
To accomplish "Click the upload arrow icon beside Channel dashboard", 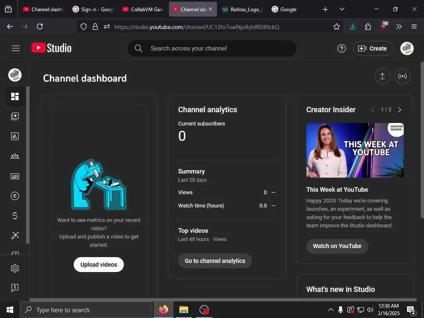I will point(382,76).
